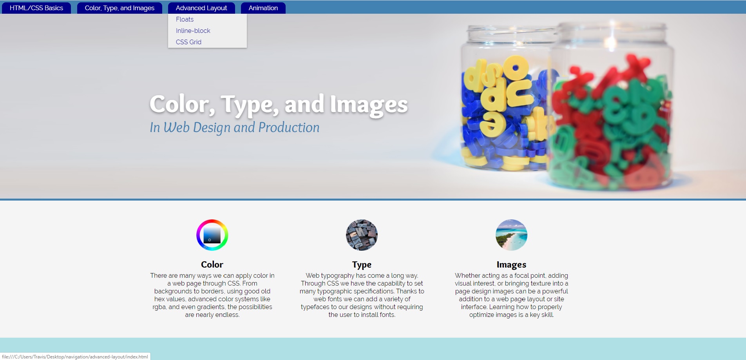Select the Advanced Layout nav tab
This screenshot has width=746, height=360.
point(201,8)
